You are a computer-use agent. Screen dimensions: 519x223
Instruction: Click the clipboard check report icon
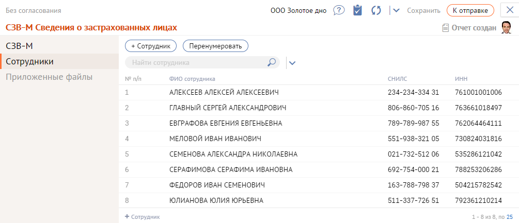357,10
